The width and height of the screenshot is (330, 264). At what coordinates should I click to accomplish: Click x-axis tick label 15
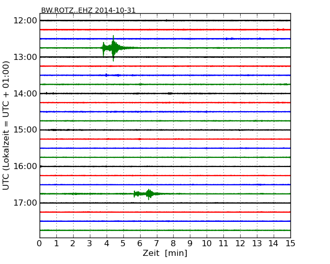[x=290, y=244]
